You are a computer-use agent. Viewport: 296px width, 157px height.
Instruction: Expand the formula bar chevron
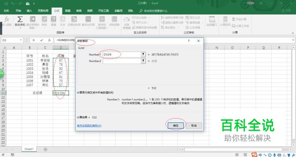(293, 40)
